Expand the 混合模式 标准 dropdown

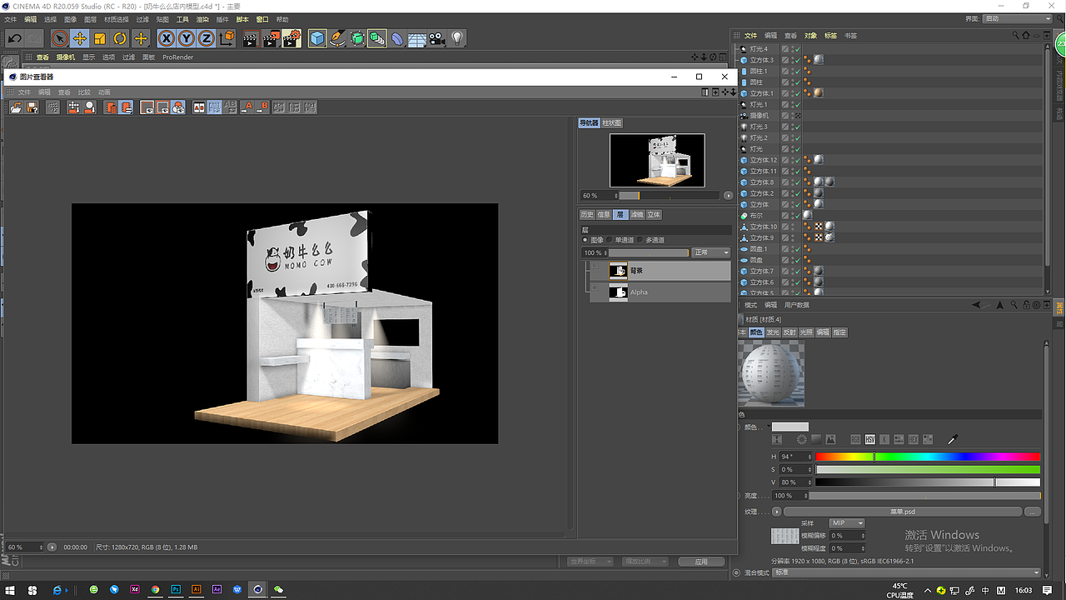[906, 572]
